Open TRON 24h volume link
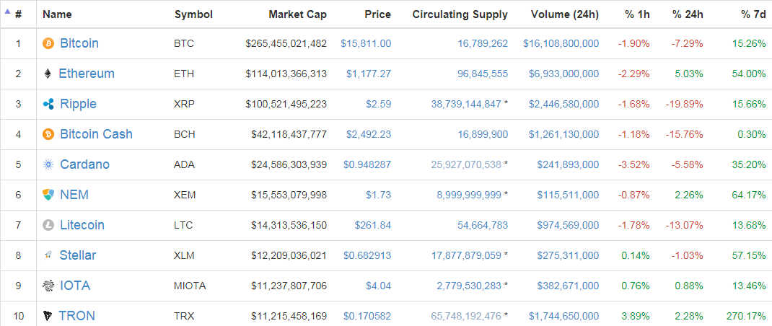This screenshot has height=326, width=772. [563, 316]
